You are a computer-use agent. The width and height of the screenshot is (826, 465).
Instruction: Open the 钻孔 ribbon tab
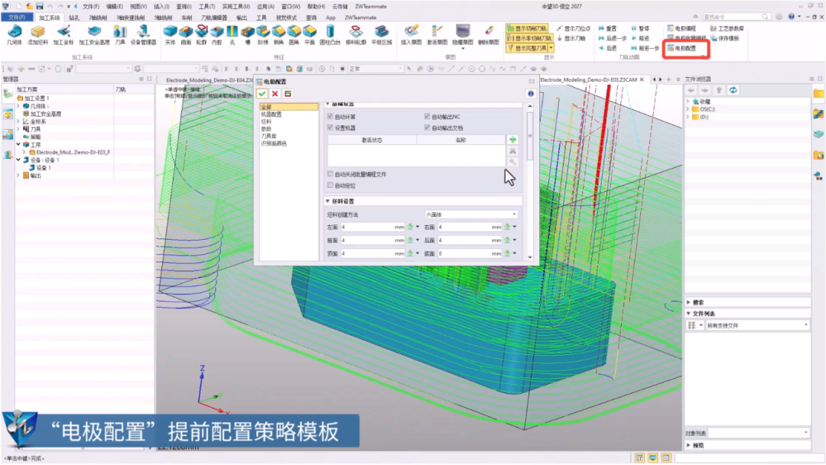click(x=73, y=18)
